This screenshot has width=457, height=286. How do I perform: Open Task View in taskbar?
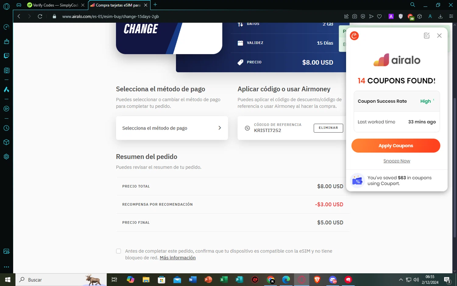coord(115,280)
